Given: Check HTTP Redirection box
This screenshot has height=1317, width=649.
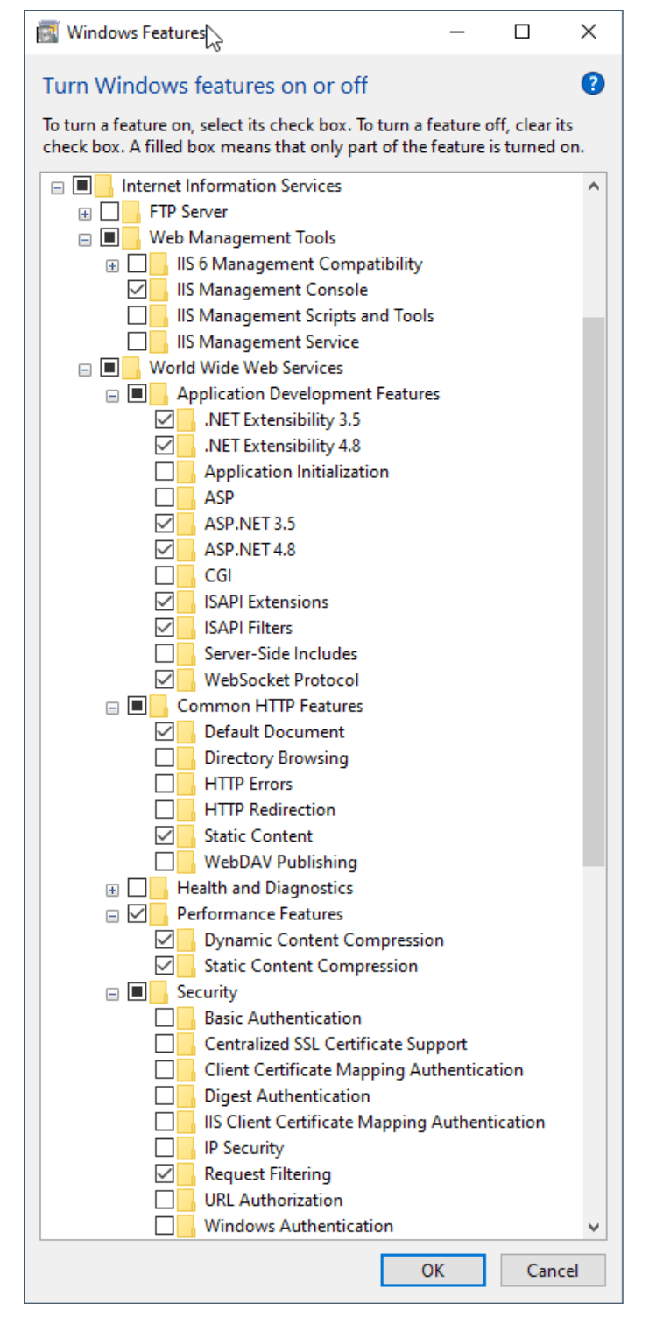Looking at the screenshot, I should 164,810.
